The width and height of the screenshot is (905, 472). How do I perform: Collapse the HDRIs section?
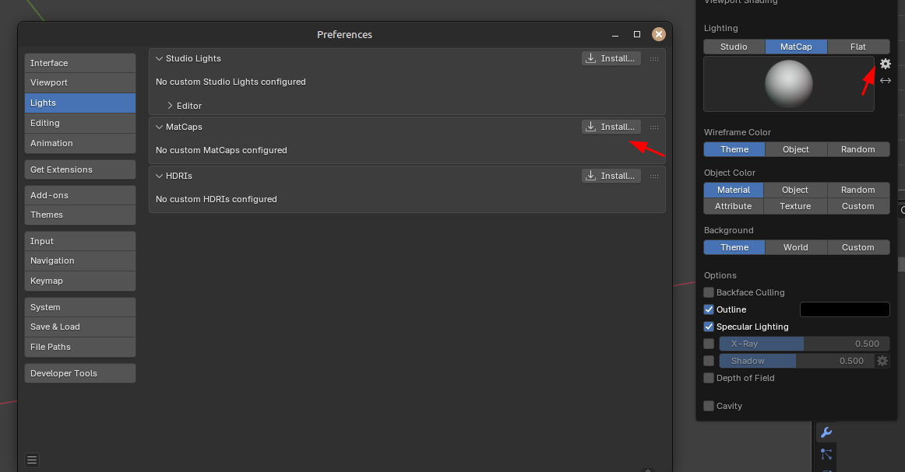coord(160,176)
